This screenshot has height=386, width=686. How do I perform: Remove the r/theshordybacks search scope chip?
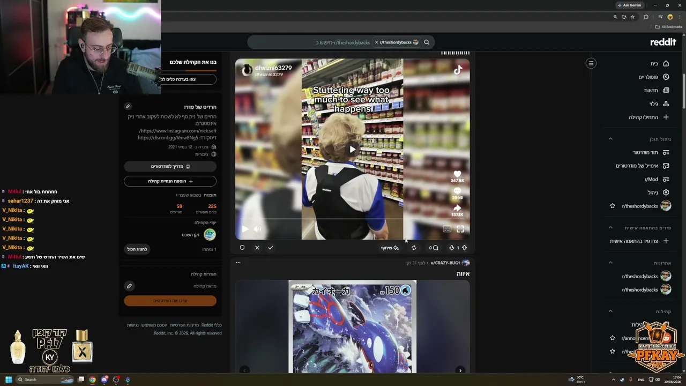376,42
